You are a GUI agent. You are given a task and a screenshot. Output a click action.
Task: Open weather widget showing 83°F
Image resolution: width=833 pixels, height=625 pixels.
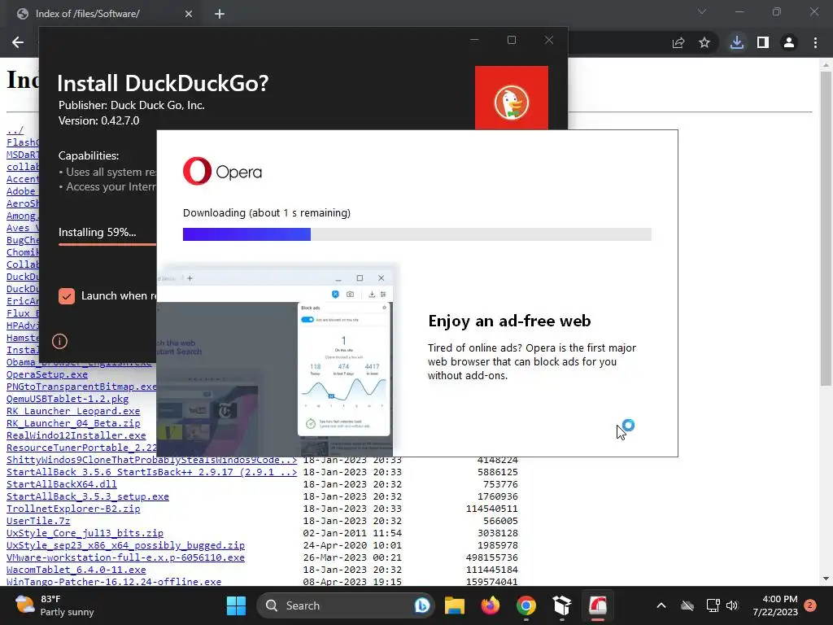tap(55, 605)
